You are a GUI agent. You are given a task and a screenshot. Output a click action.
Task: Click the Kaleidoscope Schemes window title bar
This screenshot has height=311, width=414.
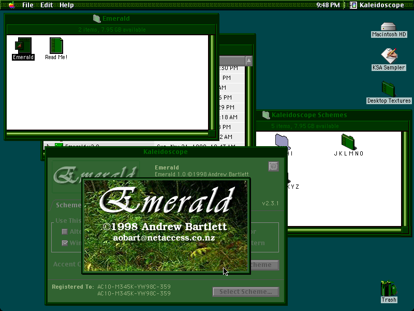[x=333, y=115]
